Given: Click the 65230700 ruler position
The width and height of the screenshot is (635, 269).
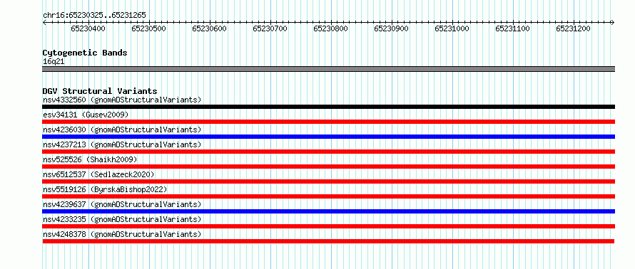Looking at the screenshot, I should point(270,28).
